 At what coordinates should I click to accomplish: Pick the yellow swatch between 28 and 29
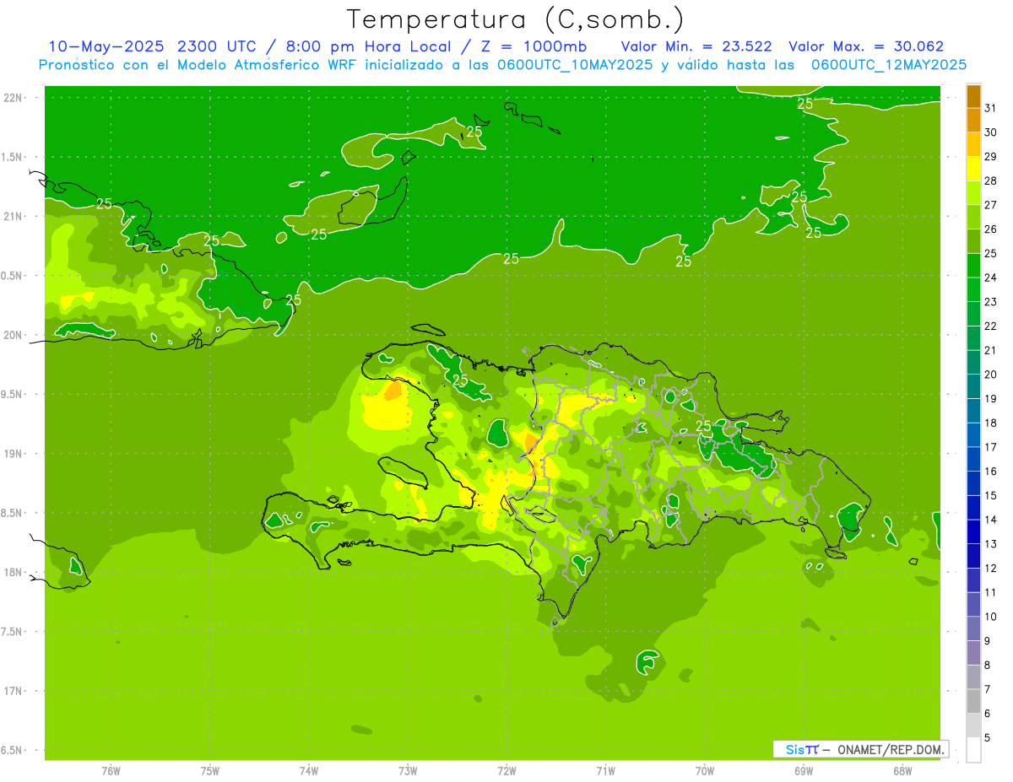(x=973, y=169)
